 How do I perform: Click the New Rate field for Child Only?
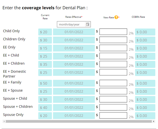pyautogui.click(x=113, y=32)
